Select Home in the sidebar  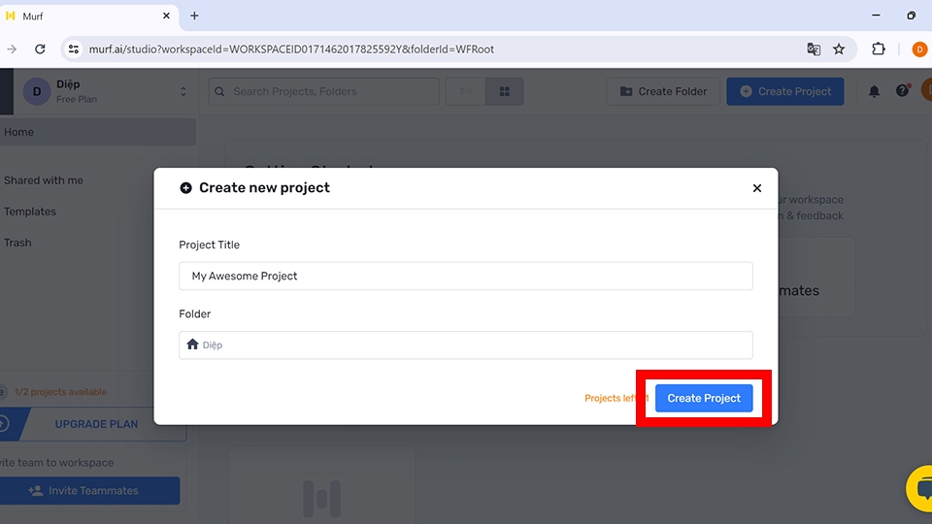point(97,132)
